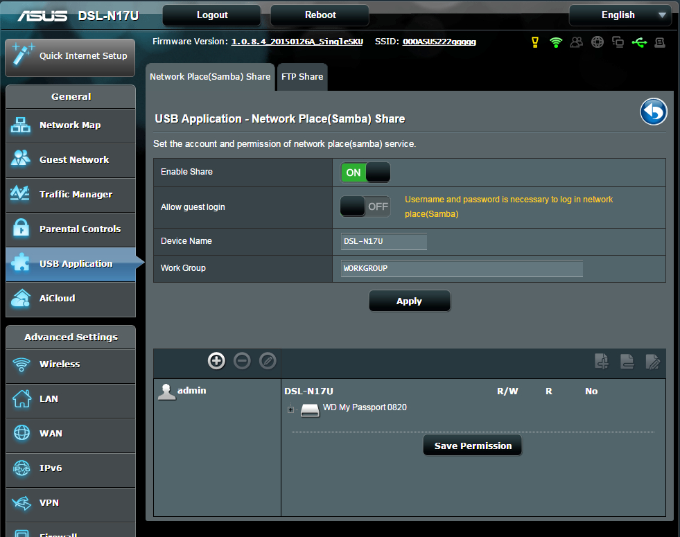680x537 pixels.
Task: Click the Device Name input field
Action: point(384,241)
